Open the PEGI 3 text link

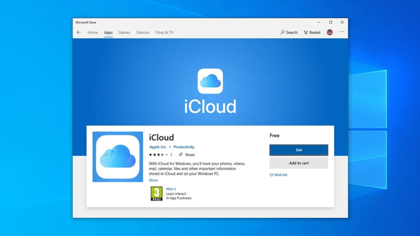coord(171,189)
